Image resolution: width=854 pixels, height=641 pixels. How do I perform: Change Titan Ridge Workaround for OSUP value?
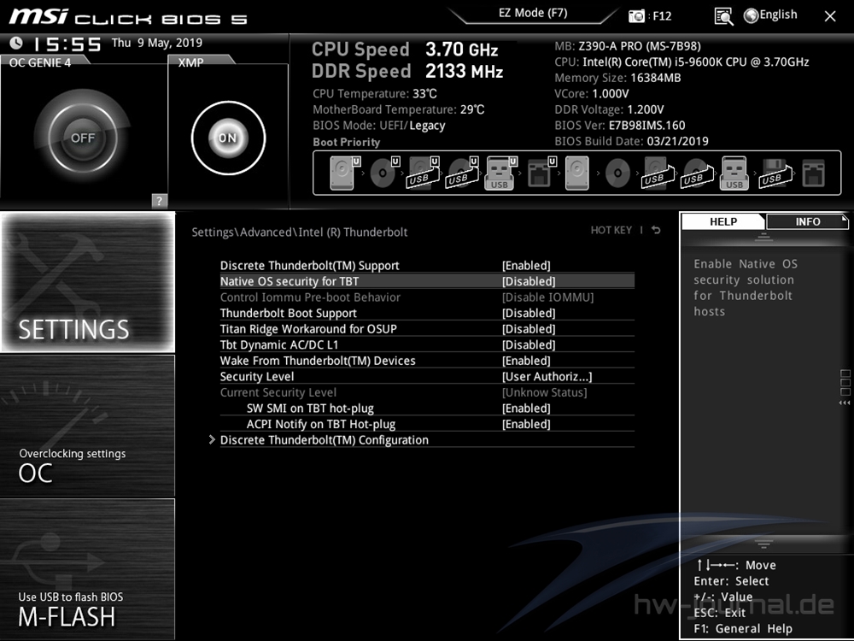[529, 329]
